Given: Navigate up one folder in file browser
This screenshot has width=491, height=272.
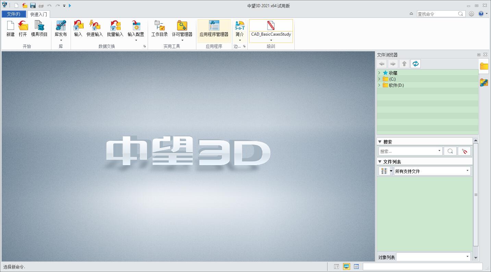Looking at the screenshot, I should pyautogui.click(x=404, y=64).
